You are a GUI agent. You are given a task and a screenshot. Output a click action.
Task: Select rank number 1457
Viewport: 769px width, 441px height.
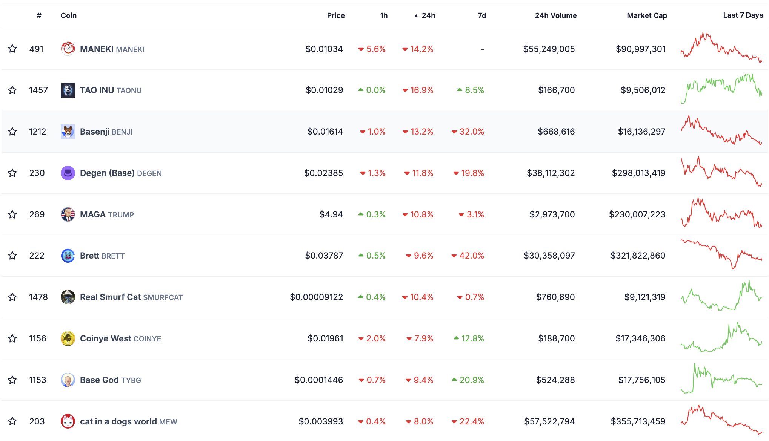[x=38, y=90]
